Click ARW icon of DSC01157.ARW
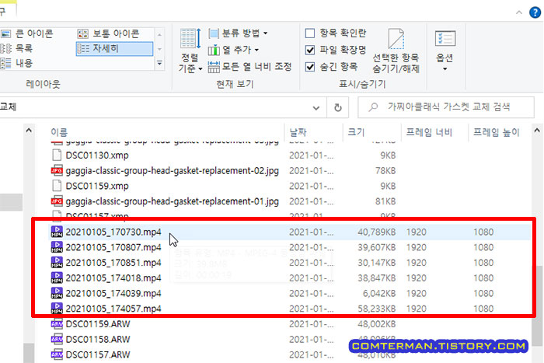 57,354
